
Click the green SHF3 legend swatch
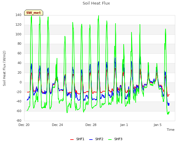110,140
